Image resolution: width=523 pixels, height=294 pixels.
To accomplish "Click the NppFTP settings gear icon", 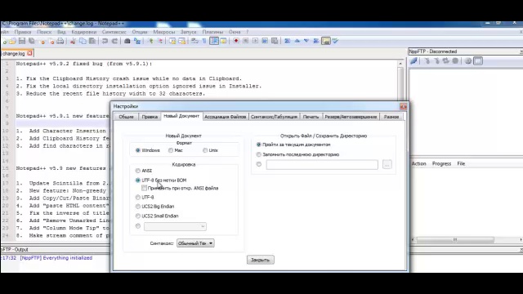I will (x=468, y=61).
